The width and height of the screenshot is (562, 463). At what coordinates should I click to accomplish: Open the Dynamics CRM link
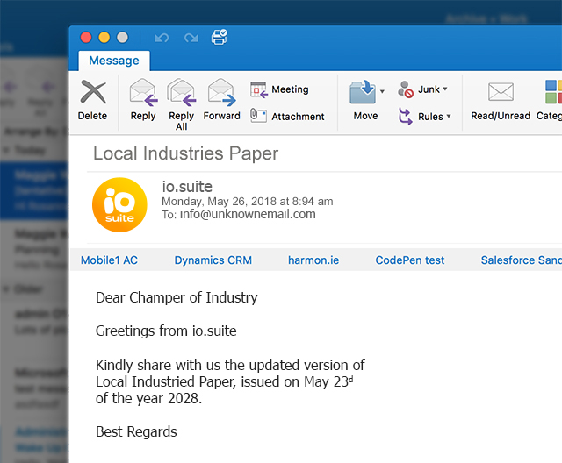pyautogui.click(x=213, y=260)
